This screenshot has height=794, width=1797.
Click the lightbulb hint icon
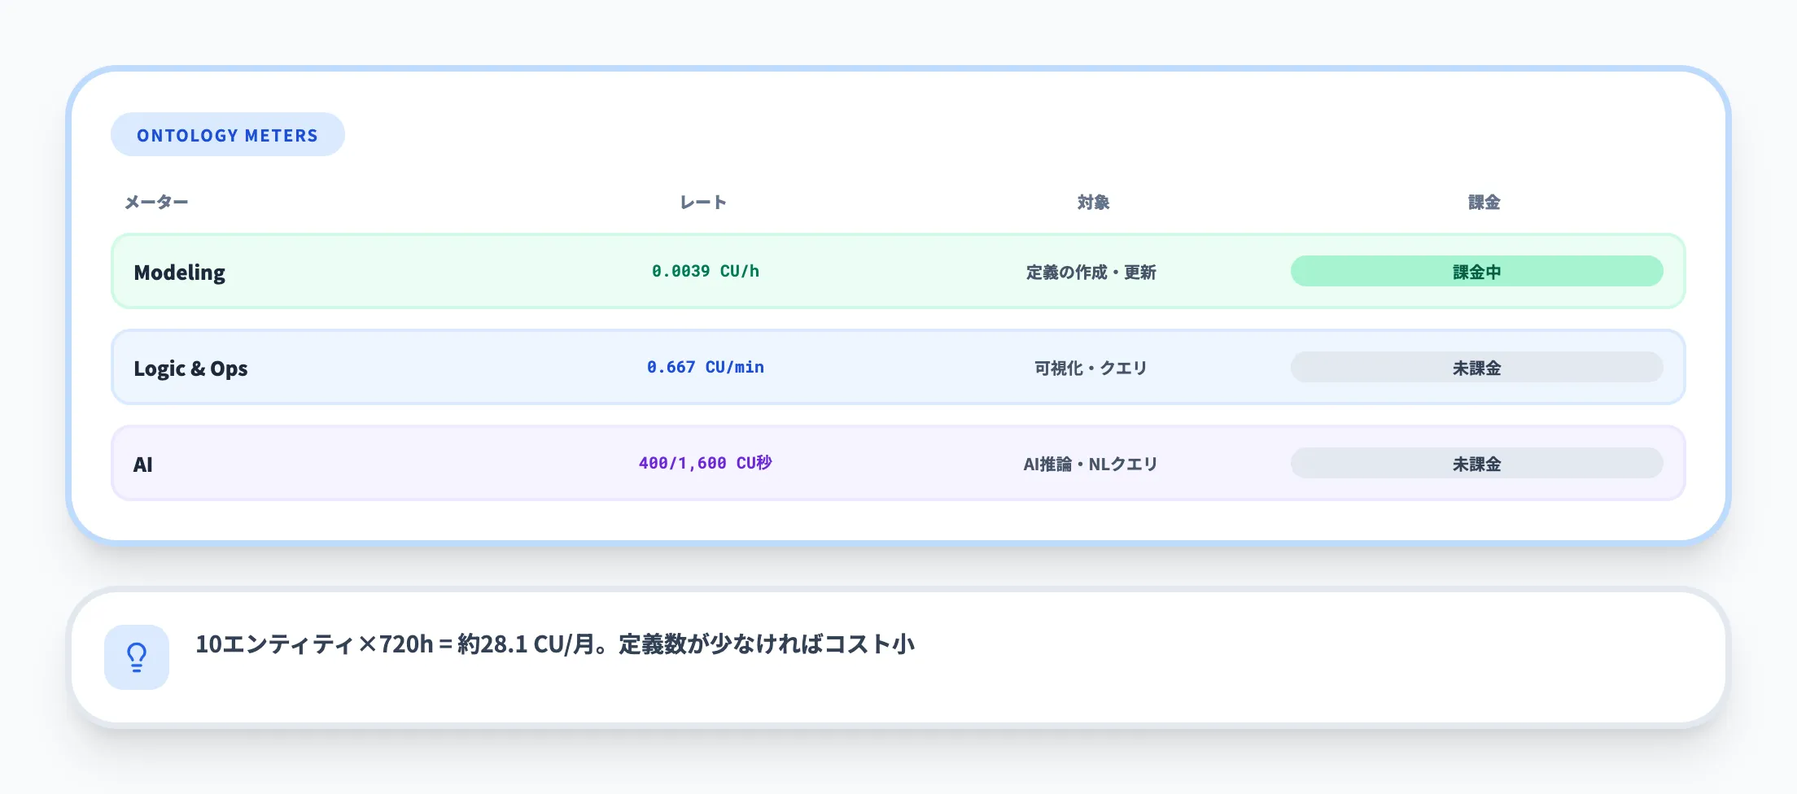(x=136, y=656)
